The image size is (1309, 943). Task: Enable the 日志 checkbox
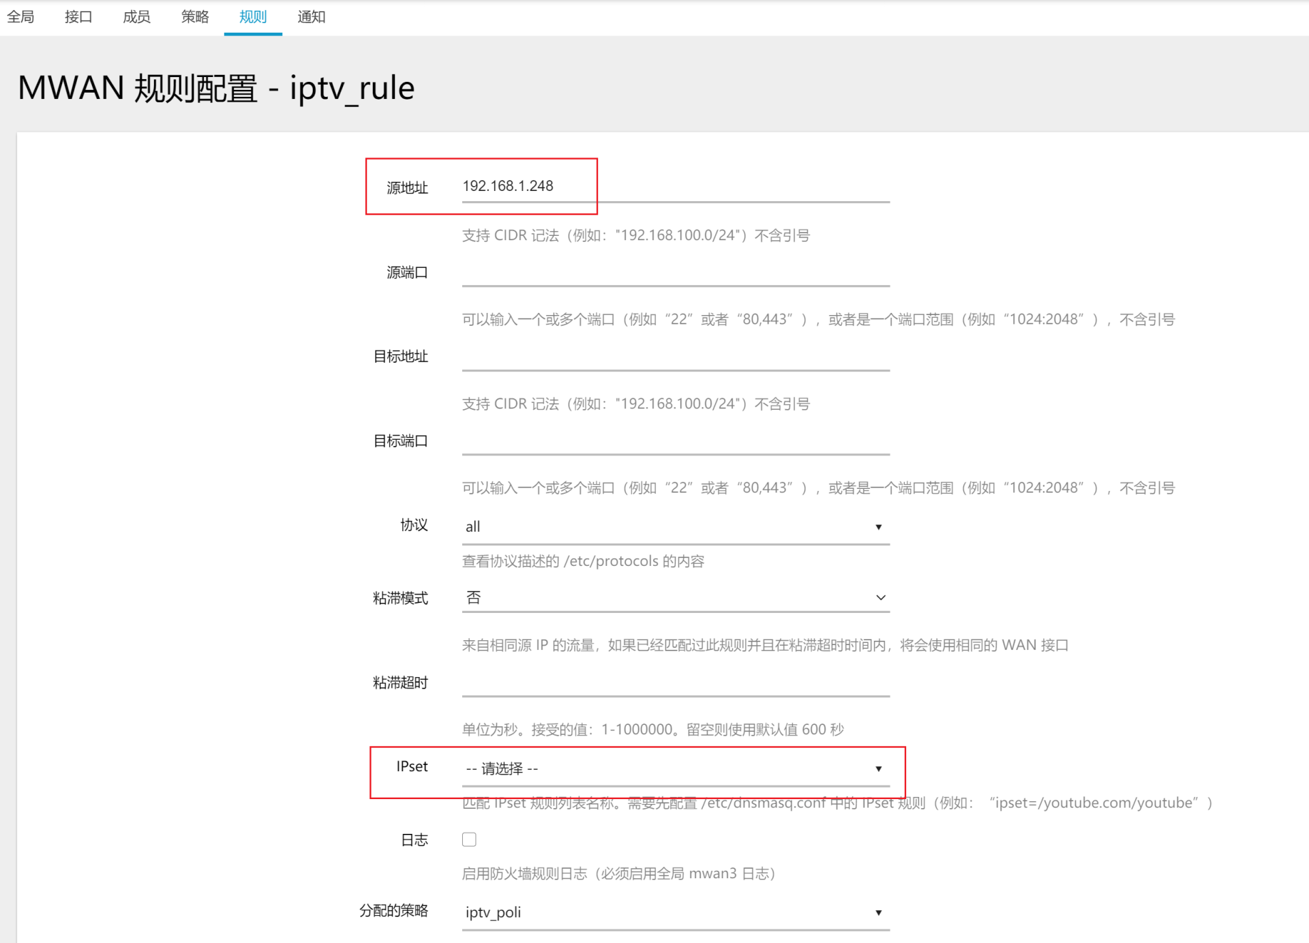[469, 839]
